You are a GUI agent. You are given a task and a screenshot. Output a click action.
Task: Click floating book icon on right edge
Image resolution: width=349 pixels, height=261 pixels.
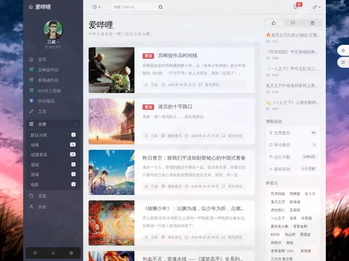(343, 62)
